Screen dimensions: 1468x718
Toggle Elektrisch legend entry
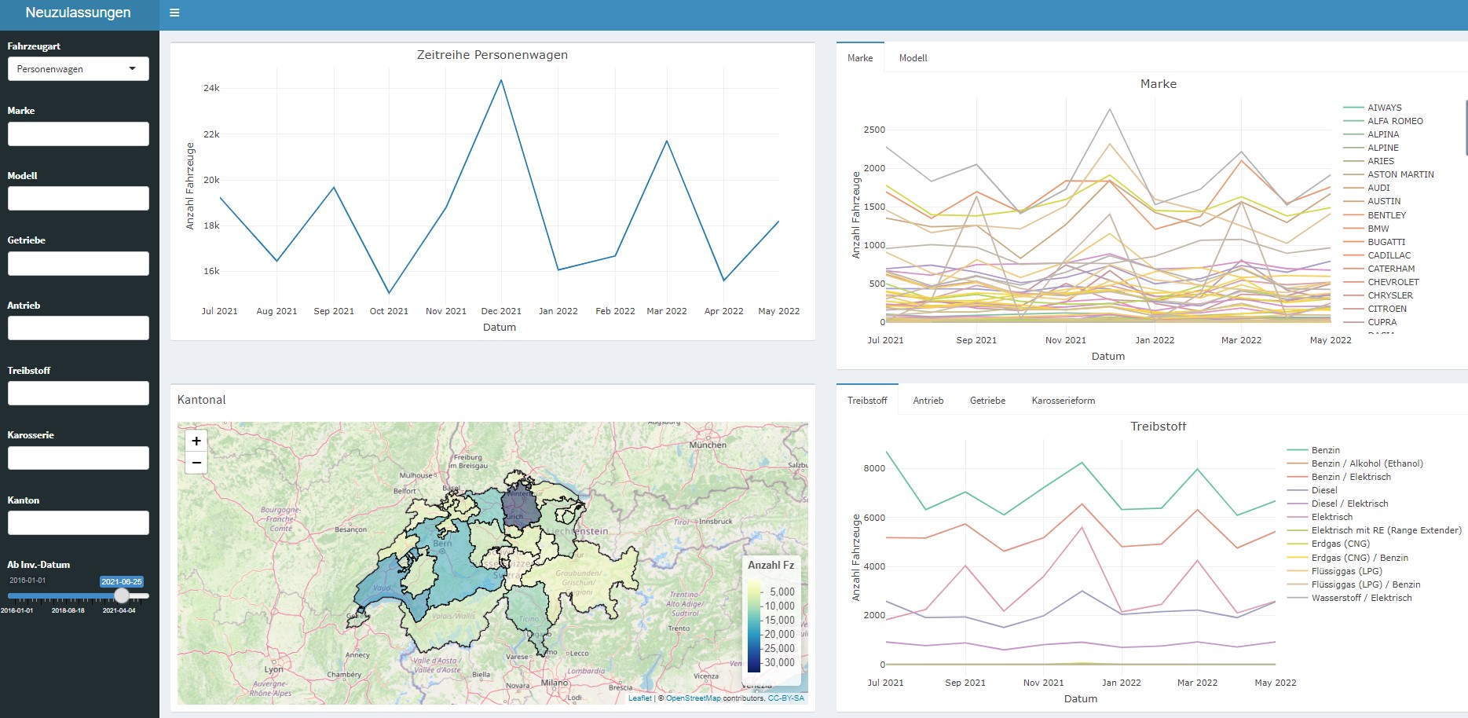coord(1331,517)
